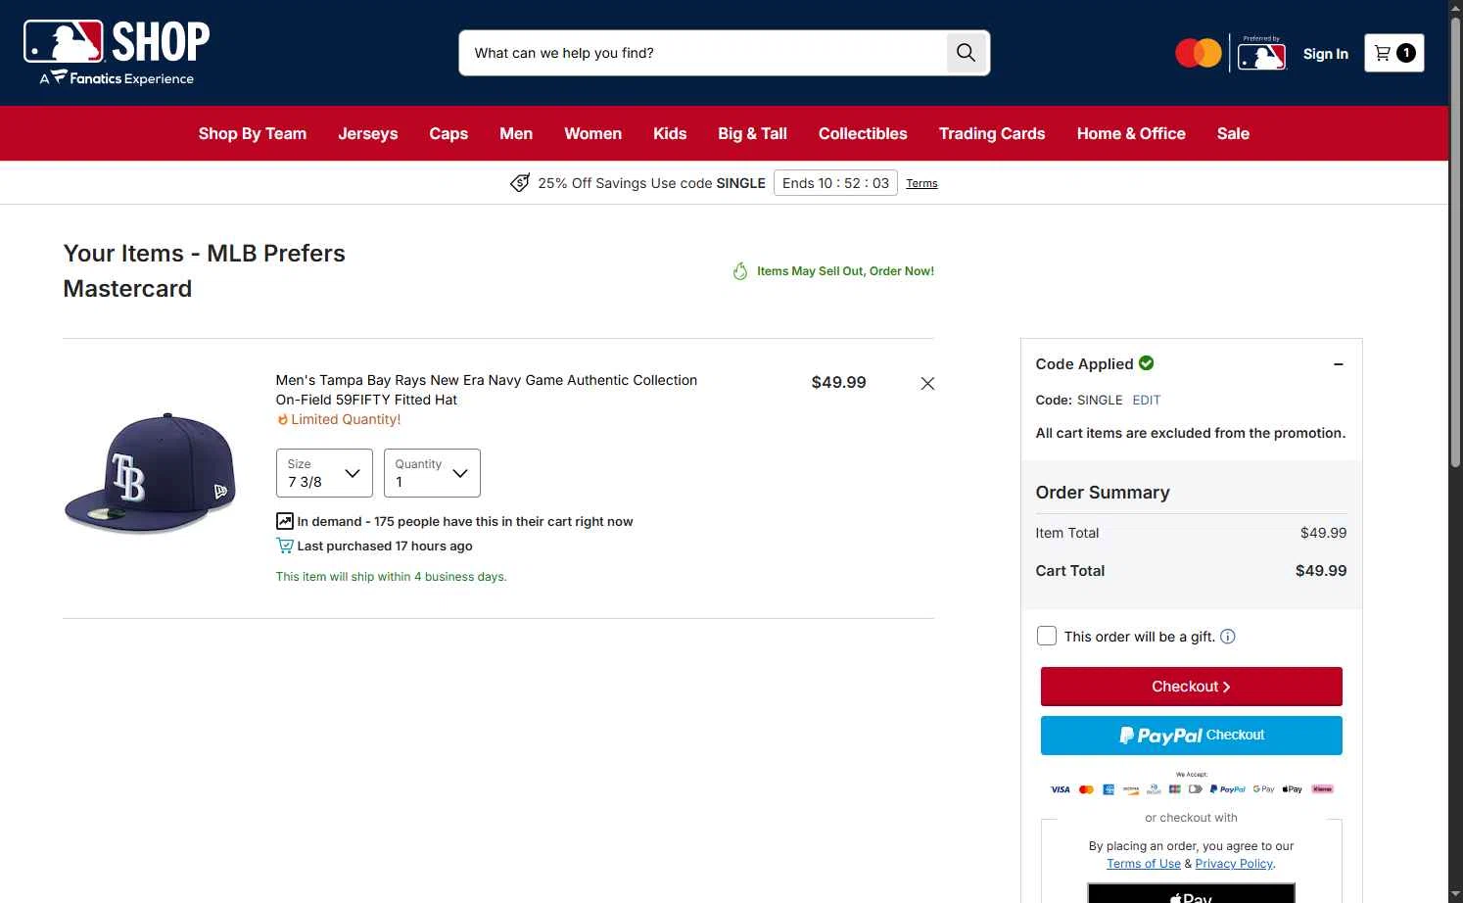Image resolution: width=1463 pixels, height=903 pixels.
Task: Open the Sale menu
Action: pyautogui.click(x=1233, y=133)
